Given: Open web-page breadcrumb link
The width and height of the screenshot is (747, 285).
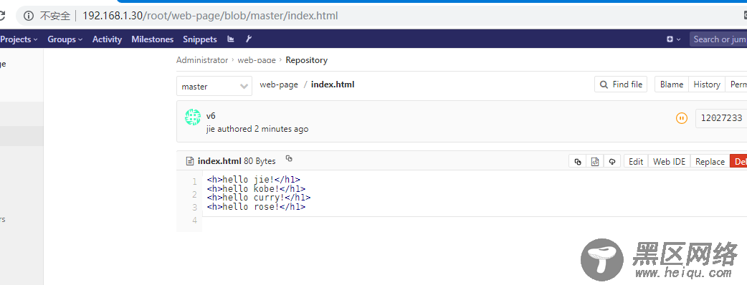Looking at the screenshot, I should [257, 60].
